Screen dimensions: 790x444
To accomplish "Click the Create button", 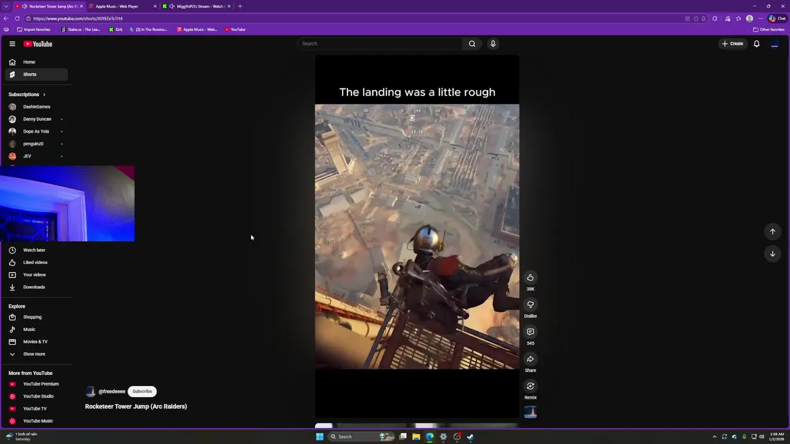I will pyautogui.click(x=733, y=44).
